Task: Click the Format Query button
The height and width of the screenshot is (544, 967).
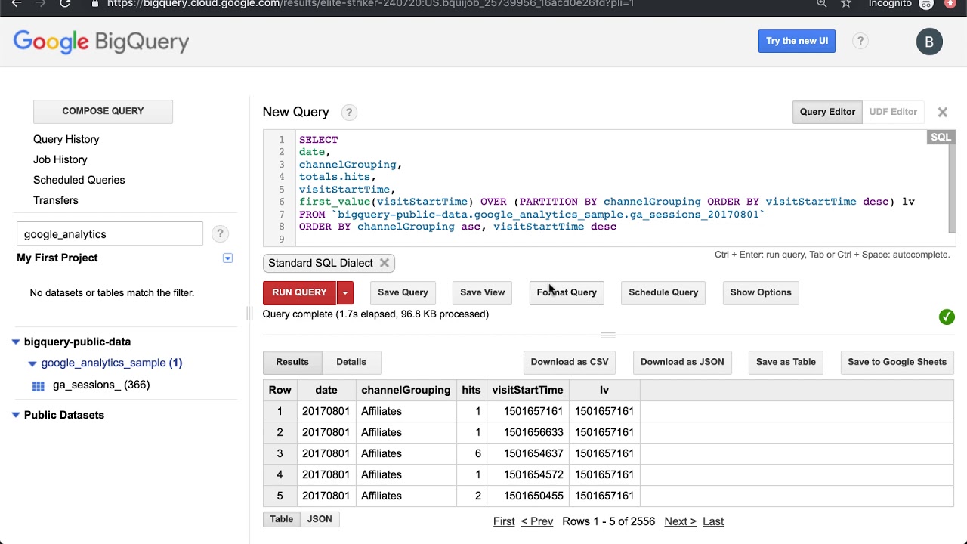Action: pos(567,292)
